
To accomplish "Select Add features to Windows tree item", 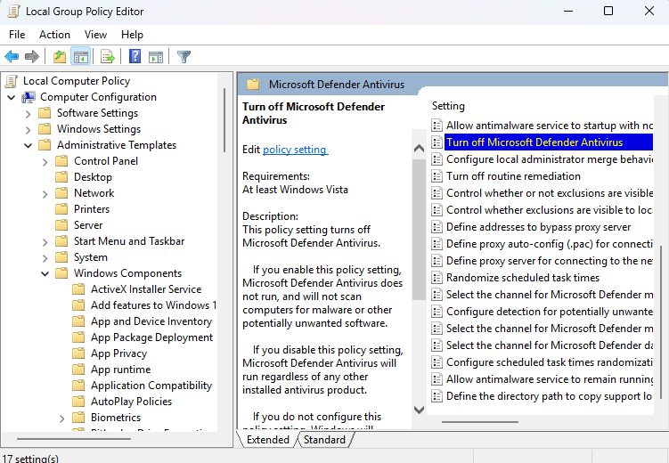I will coord(153,305).
